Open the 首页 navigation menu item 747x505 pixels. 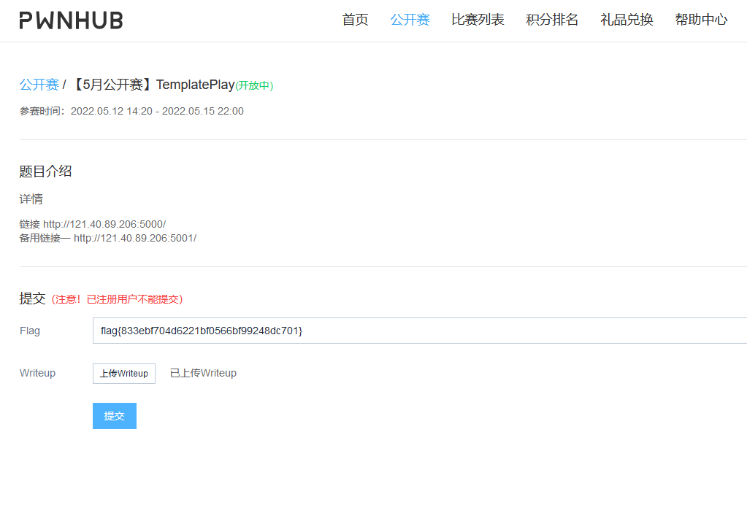(355, 20)
